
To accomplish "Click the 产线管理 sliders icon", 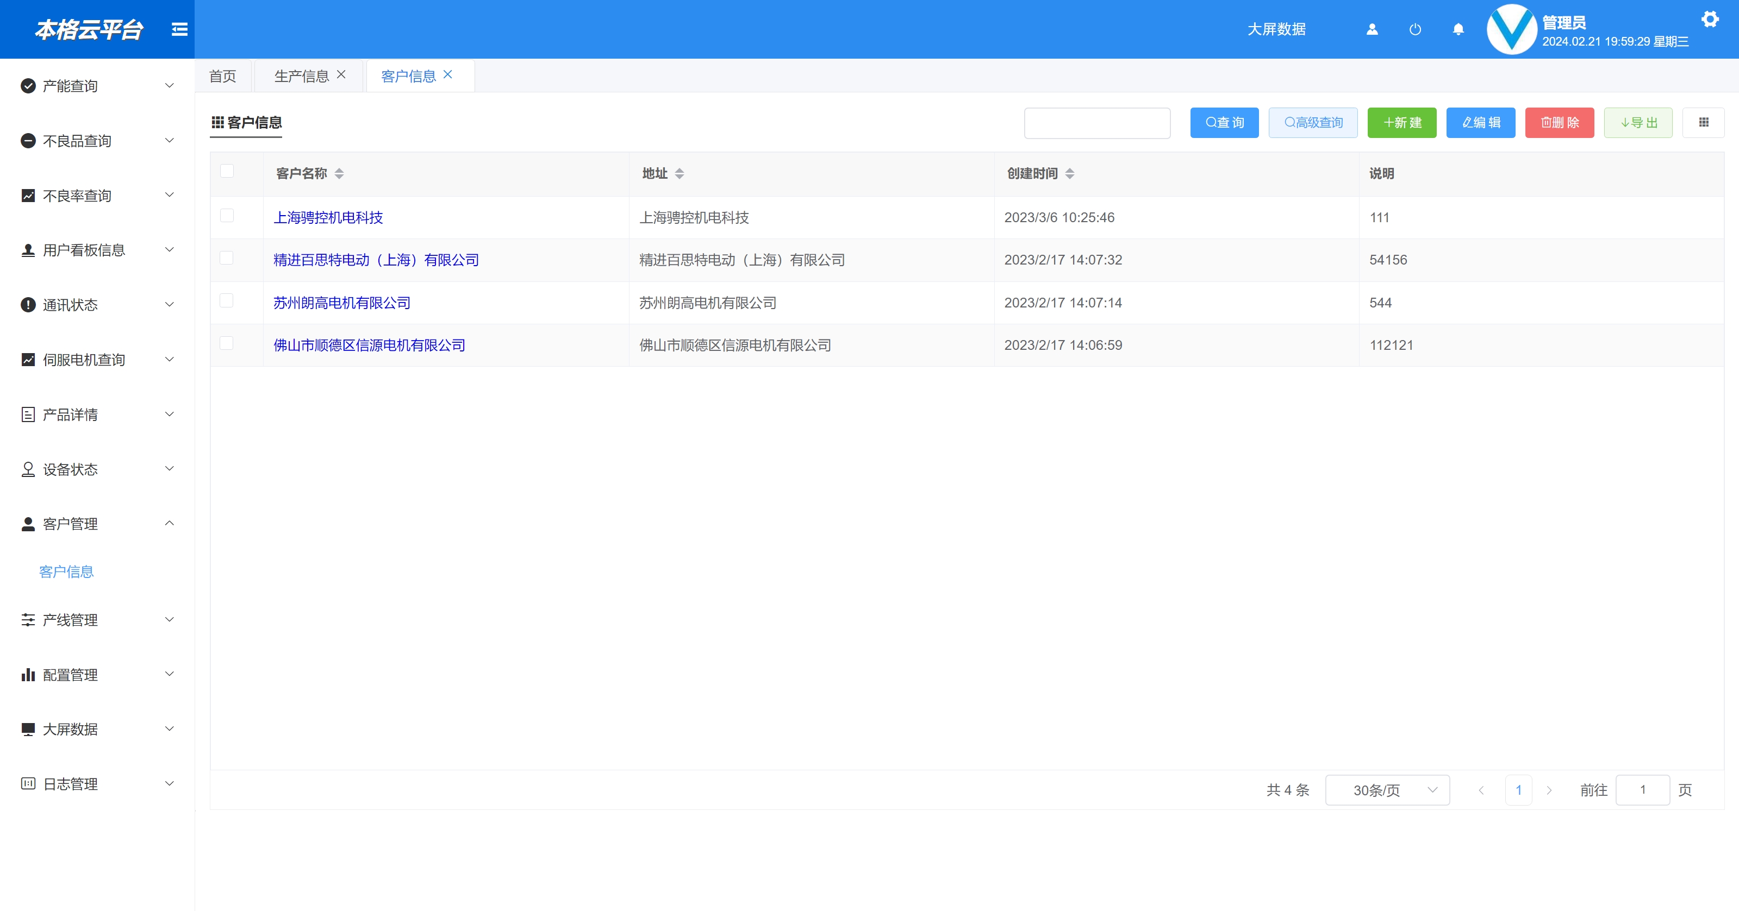I will point(28,619).
